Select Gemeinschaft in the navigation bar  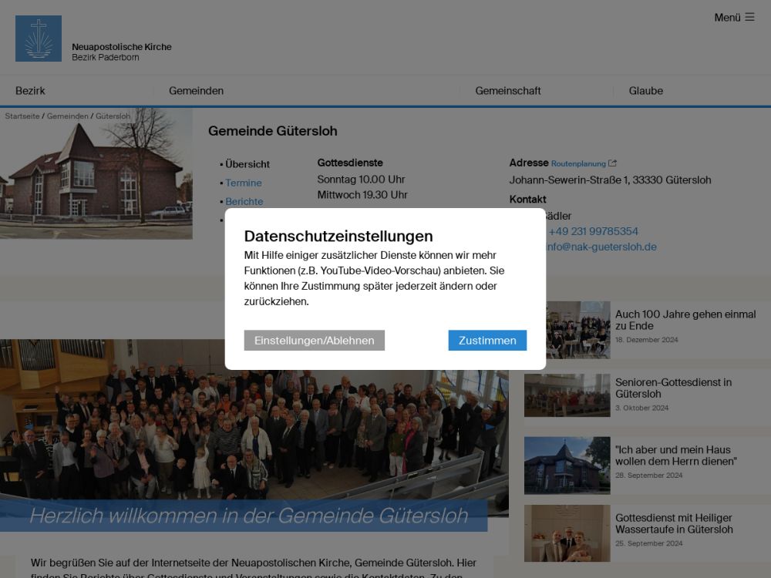click(507, 91)
